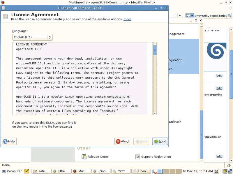Click the management category in Control Center
This screenshot has width=233, height=174.
(176, 34)
